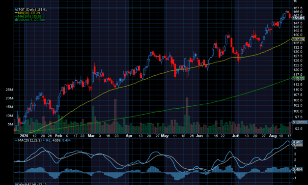Click the 5M volume axis label

[x=10, y=124]
